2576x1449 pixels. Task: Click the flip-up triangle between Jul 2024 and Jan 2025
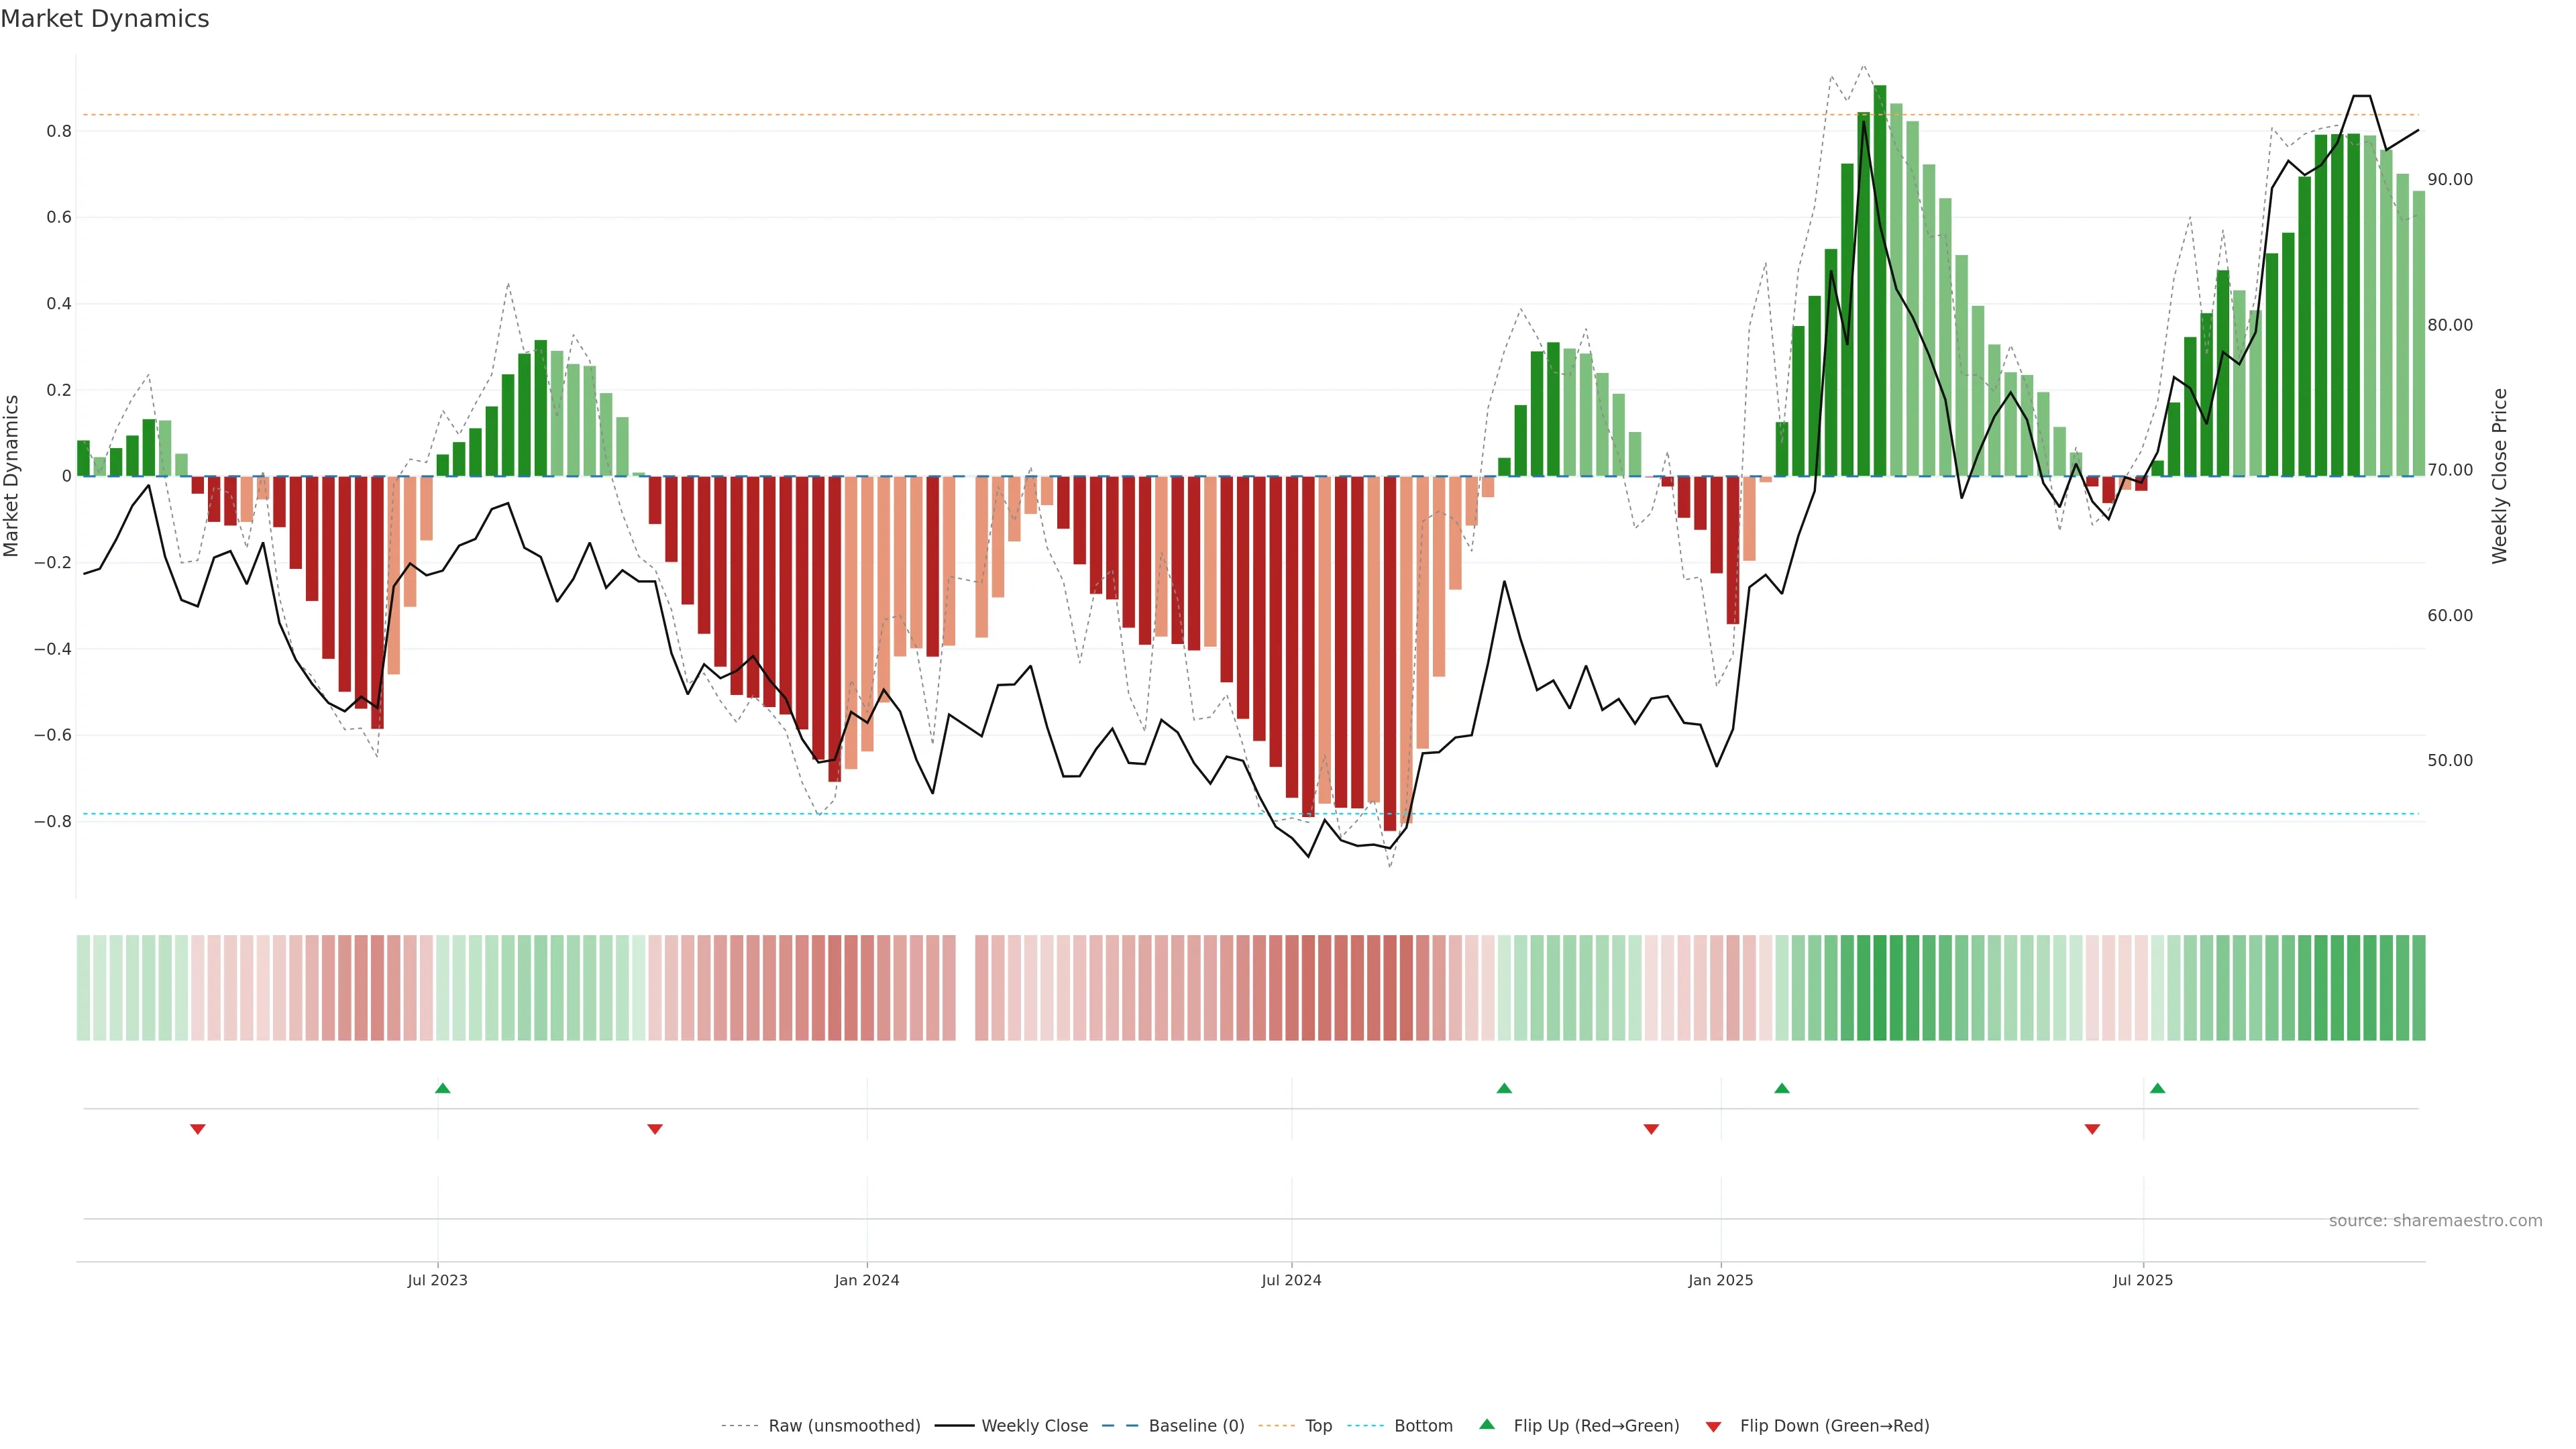coord(1504,1088)
